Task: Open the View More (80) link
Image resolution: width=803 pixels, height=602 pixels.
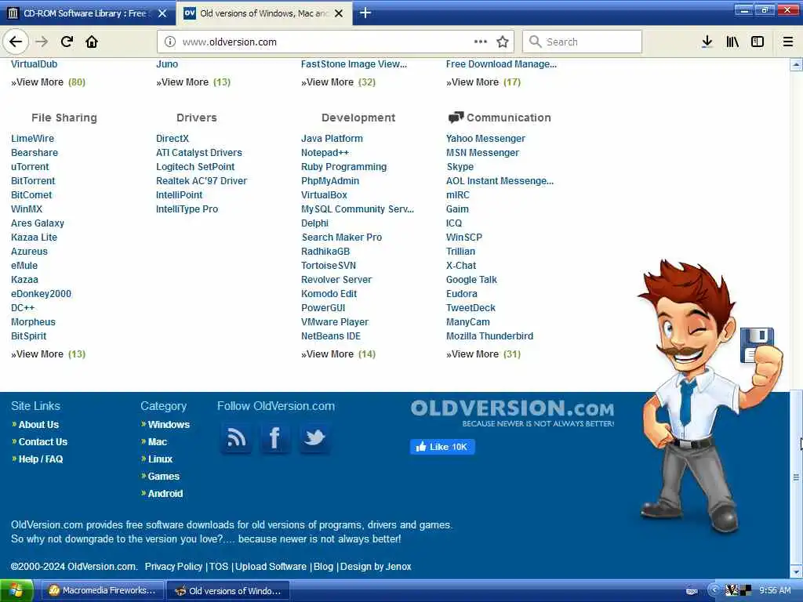Action: tap(48, 82)
